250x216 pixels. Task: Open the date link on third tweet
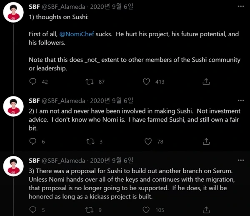click(x=112, y=161)
